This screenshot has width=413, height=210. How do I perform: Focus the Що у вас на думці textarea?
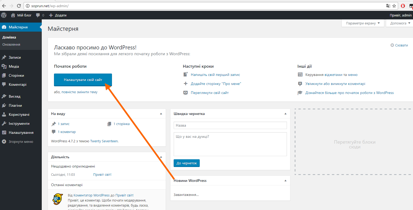[x=230, y=144]
